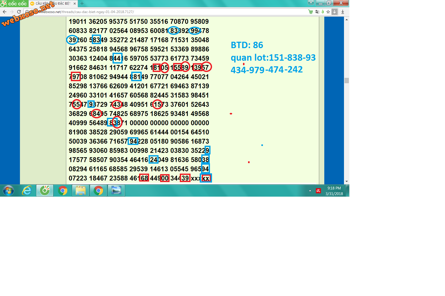Toggle the Vietnamese typing icon

(322, 12)
